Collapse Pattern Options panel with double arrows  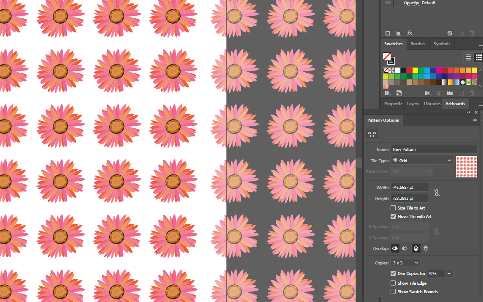469,112
